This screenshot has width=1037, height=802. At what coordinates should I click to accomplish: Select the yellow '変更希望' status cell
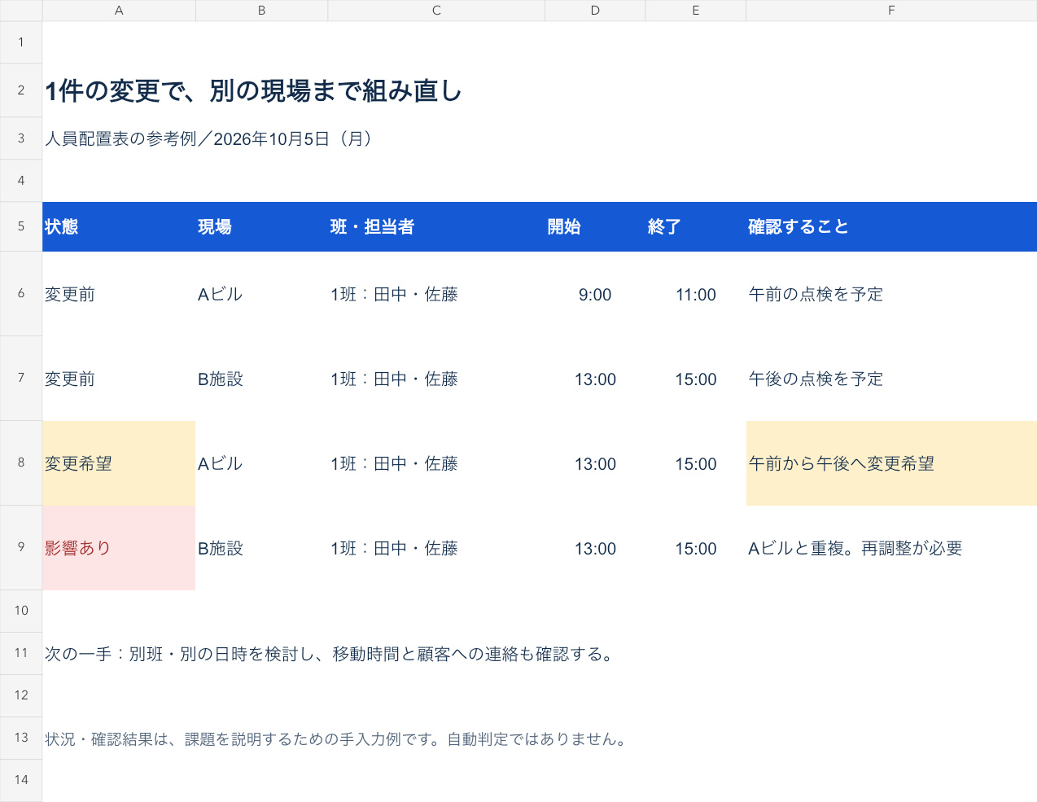(119, 463)
